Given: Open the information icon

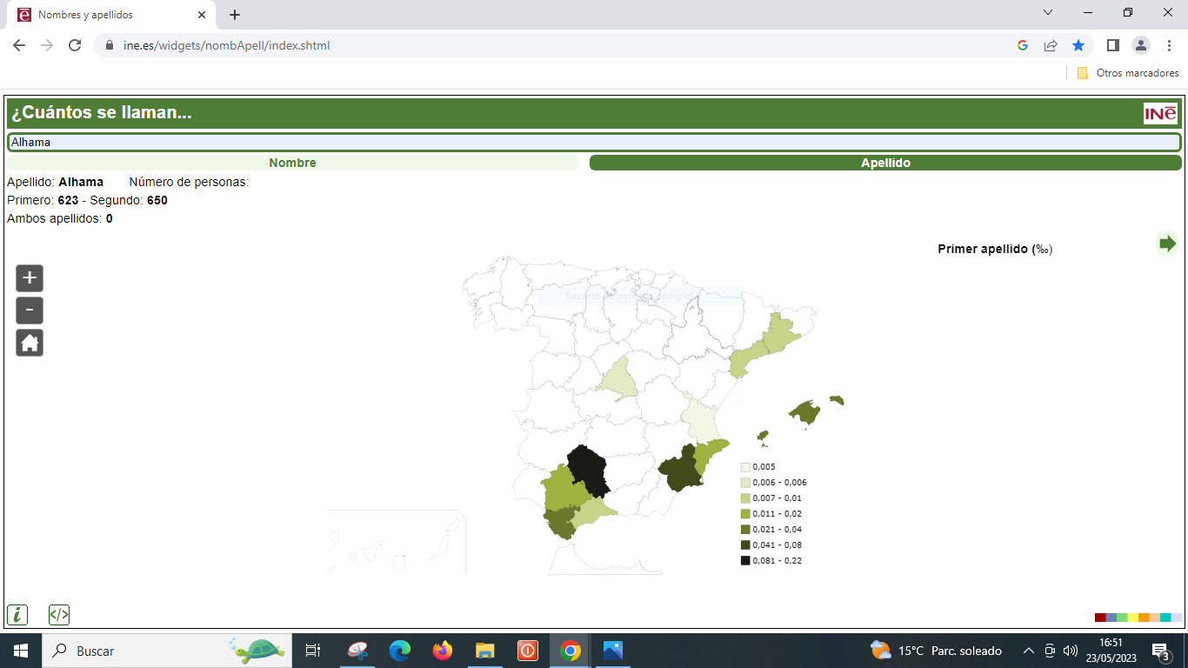Looking at the screenshot, I should (17, 615).
